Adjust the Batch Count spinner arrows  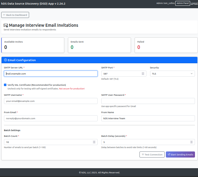[x=94, y=142]
